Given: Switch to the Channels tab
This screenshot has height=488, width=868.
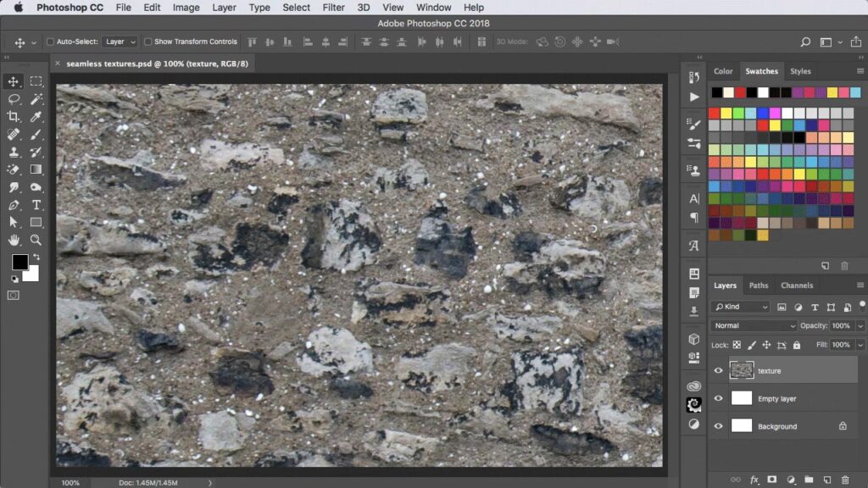Looking at the screenshot, I should (x=797, y=286).
